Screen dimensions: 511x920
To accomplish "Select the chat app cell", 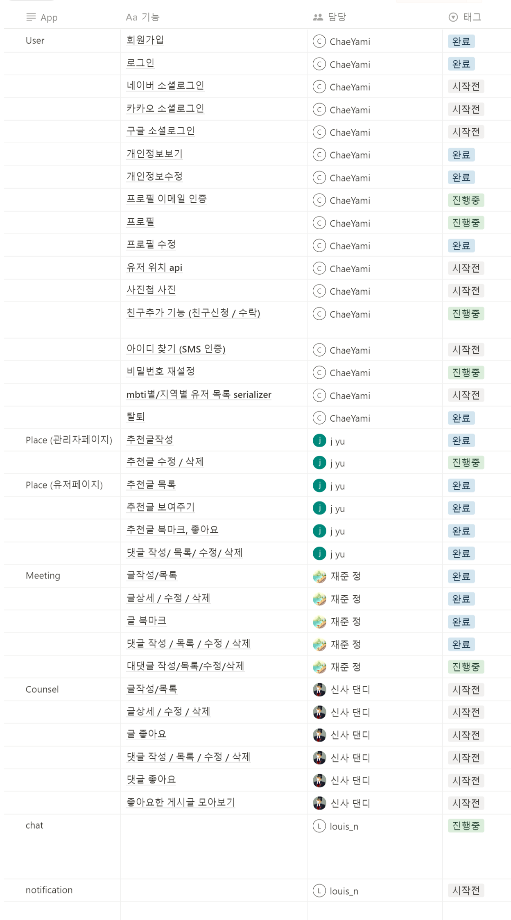I will (x=62, y=846).
